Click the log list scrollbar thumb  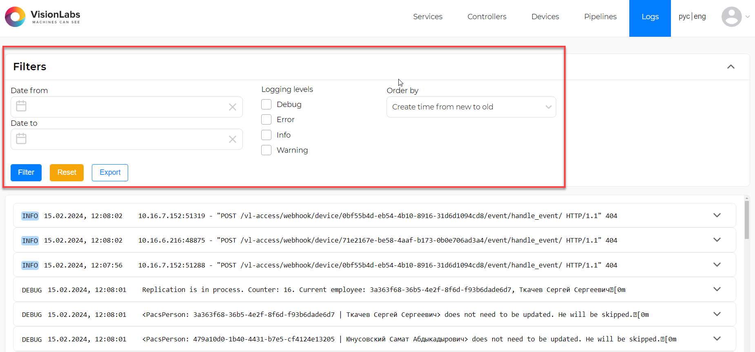[747, 220]
